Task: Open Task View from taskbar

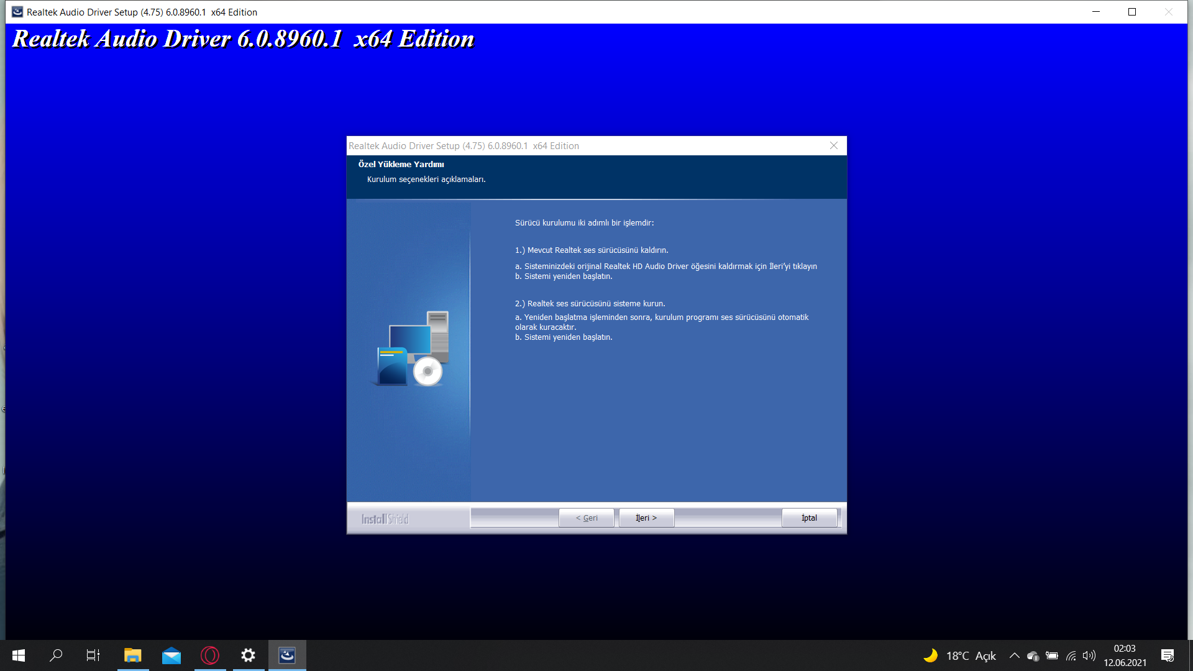Action: 93,655
